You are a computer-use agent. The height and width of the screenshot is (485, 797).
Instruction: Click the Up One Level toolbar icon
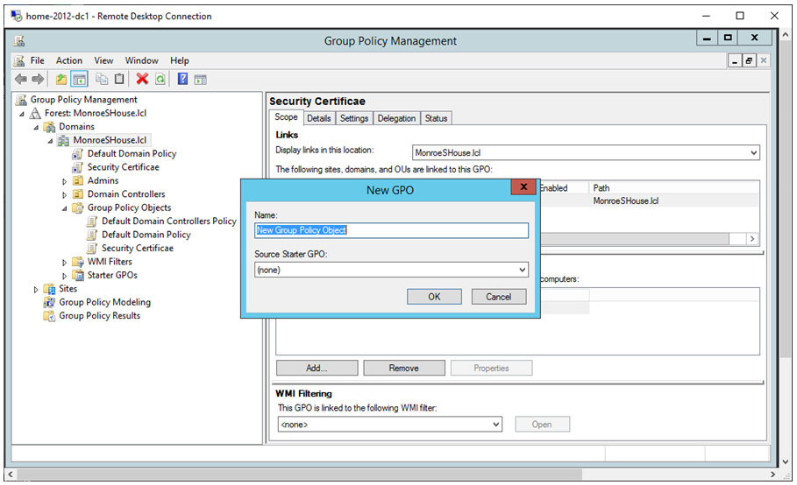[61, 80]
